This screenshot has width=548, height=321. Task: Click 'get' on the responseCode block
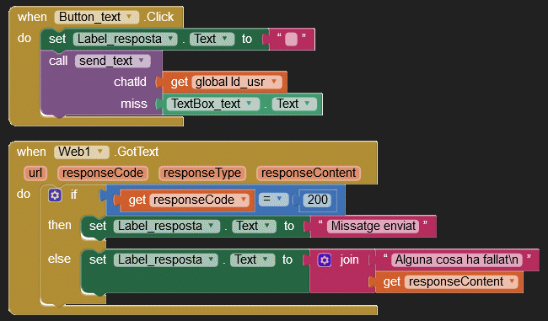[x=137, y=201]
